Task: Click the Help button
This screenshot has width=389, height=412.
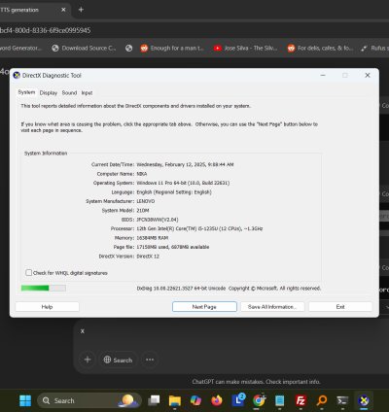Action: point(47,307)
